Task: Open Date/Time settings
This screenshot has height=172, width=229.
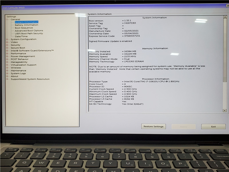Action: click(x=21, y=36)
